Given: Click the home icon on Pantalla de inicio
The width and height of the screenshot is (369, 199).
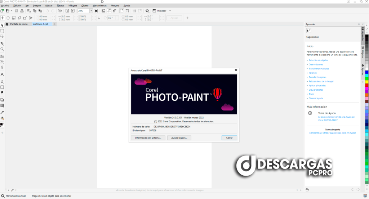Looking at the screenshot, I should pos(7,24).
